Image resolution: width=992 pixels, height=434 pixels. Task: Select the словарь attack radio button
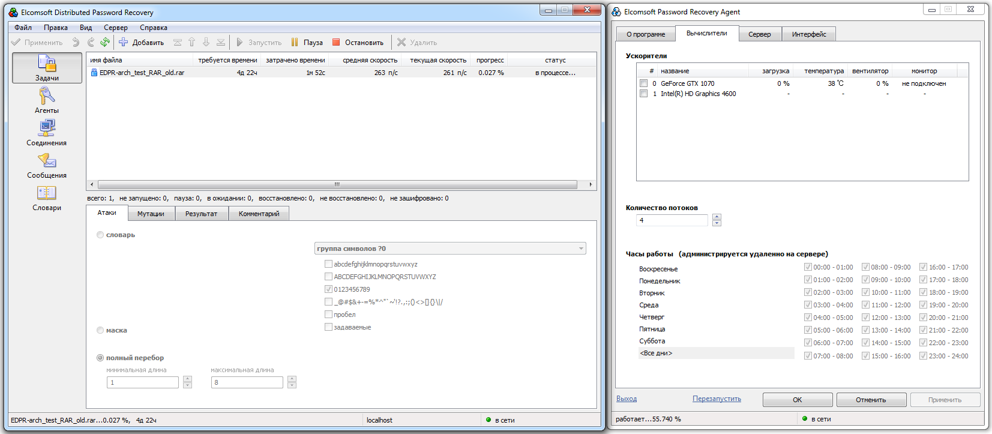(x=100, y=235)
